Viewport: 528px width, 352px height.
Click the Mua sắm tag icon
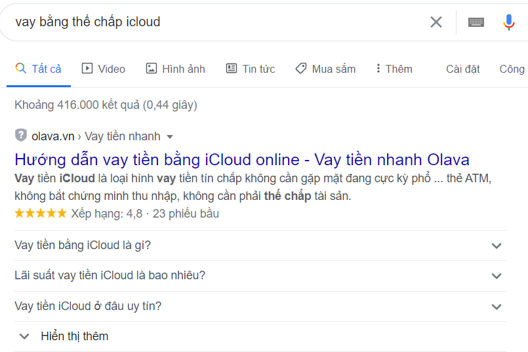(301, 68)
